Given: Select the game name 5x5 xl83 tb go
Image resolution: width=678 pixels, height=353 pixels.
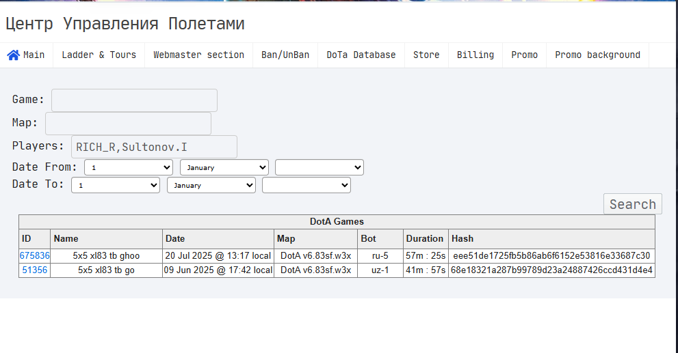Looking at the screenshot, I should [x=106, y=270].
